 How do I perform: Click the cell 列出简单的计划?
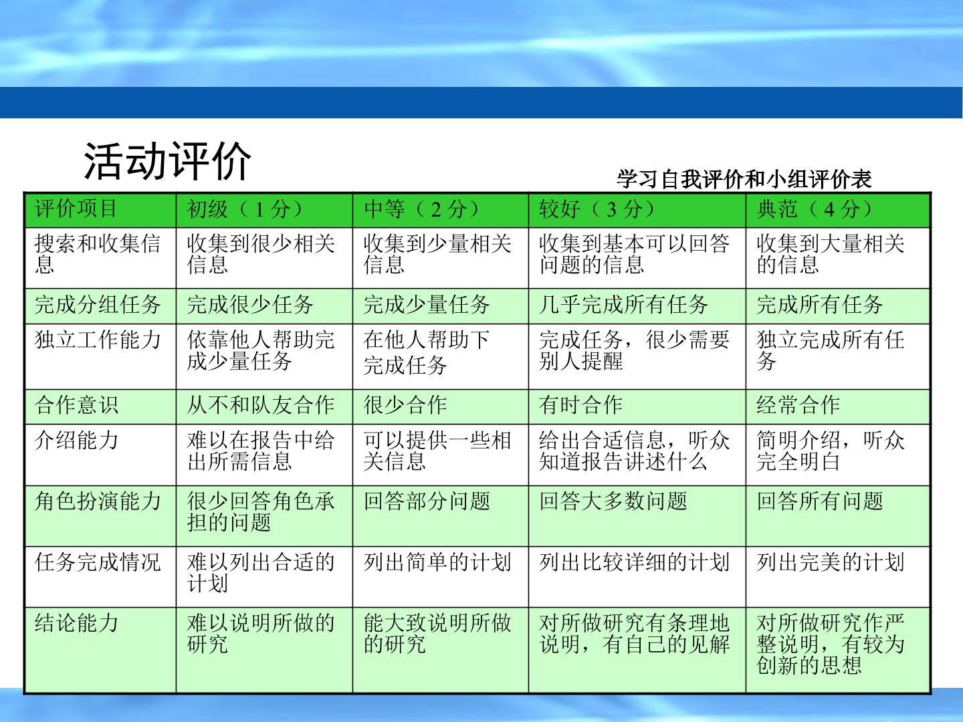(441, 576)
